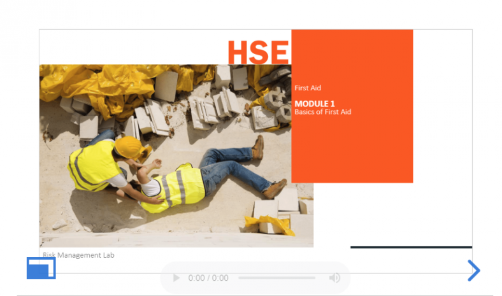
Task: Click the empty lower area of orange panel
Action: (x=352, y=153)
